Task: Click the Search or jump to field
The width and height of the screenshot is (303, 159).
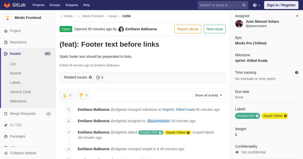Action: 223,5
